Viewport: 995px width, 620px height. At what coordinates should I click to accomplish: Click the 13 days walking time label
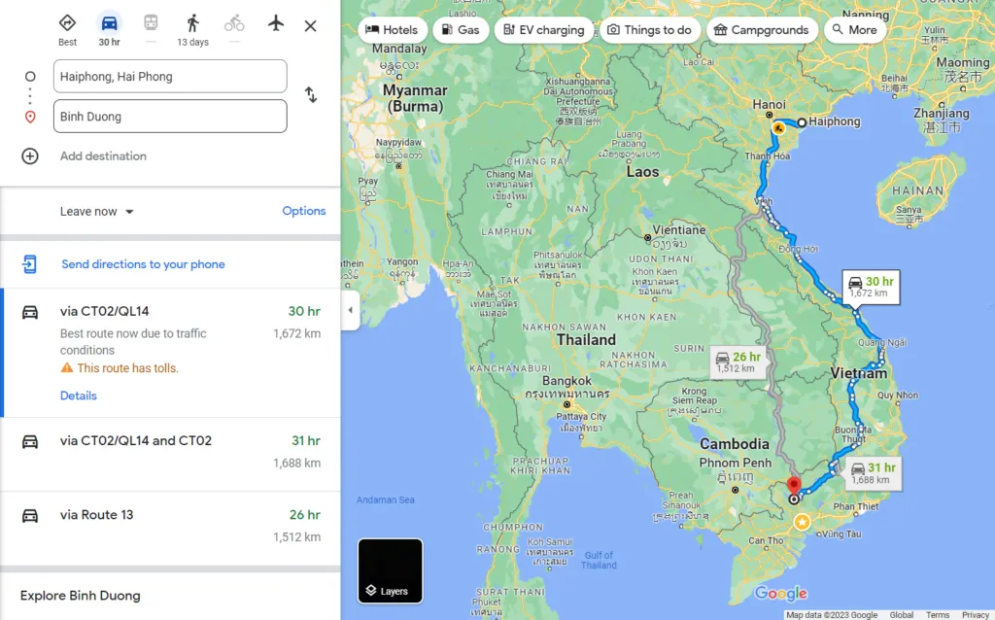point(193,42)
